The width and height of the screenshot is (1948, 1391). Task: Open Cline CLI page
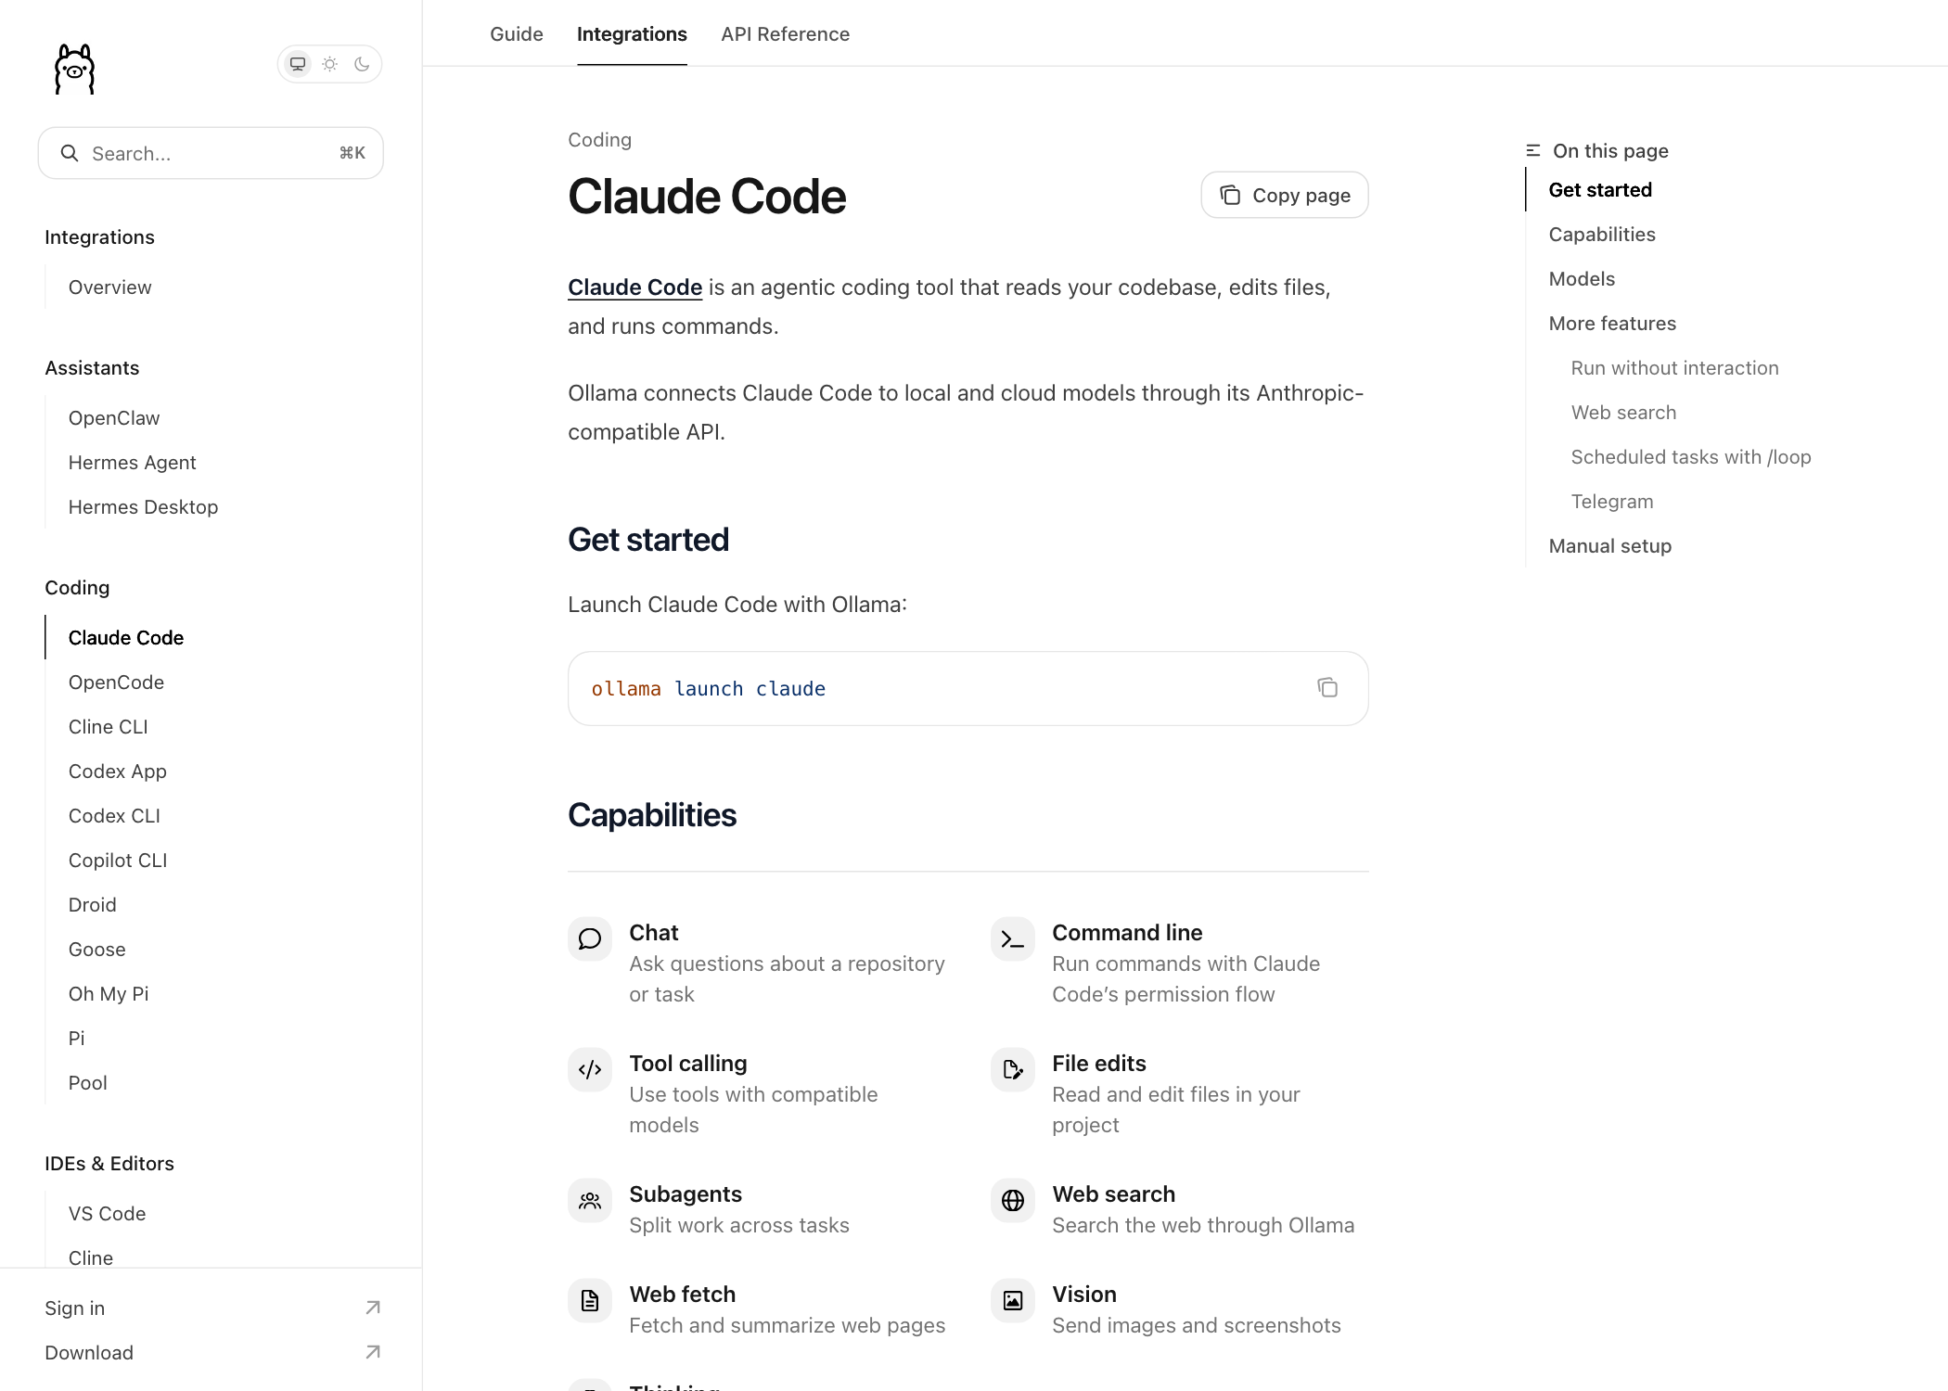pyautogui.click(x=109, y=727)
